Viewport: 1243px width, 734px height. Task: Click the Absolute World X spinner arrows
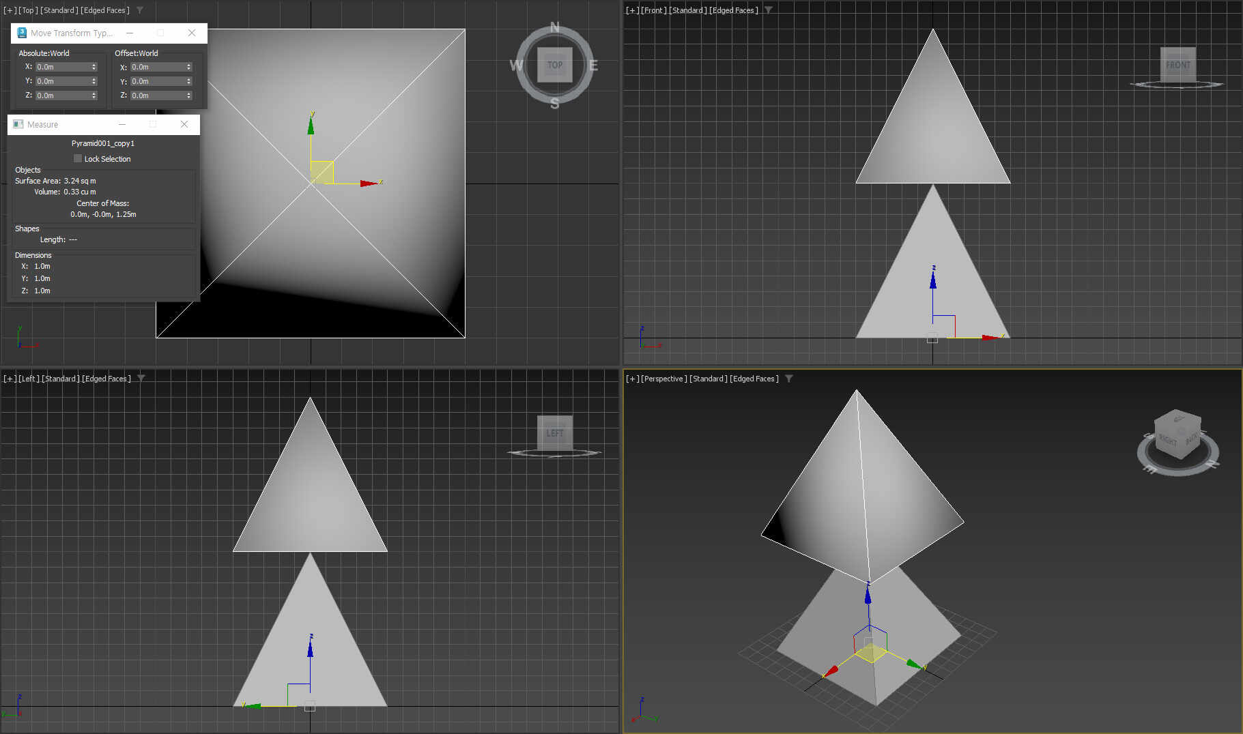(x=94, y=67)
